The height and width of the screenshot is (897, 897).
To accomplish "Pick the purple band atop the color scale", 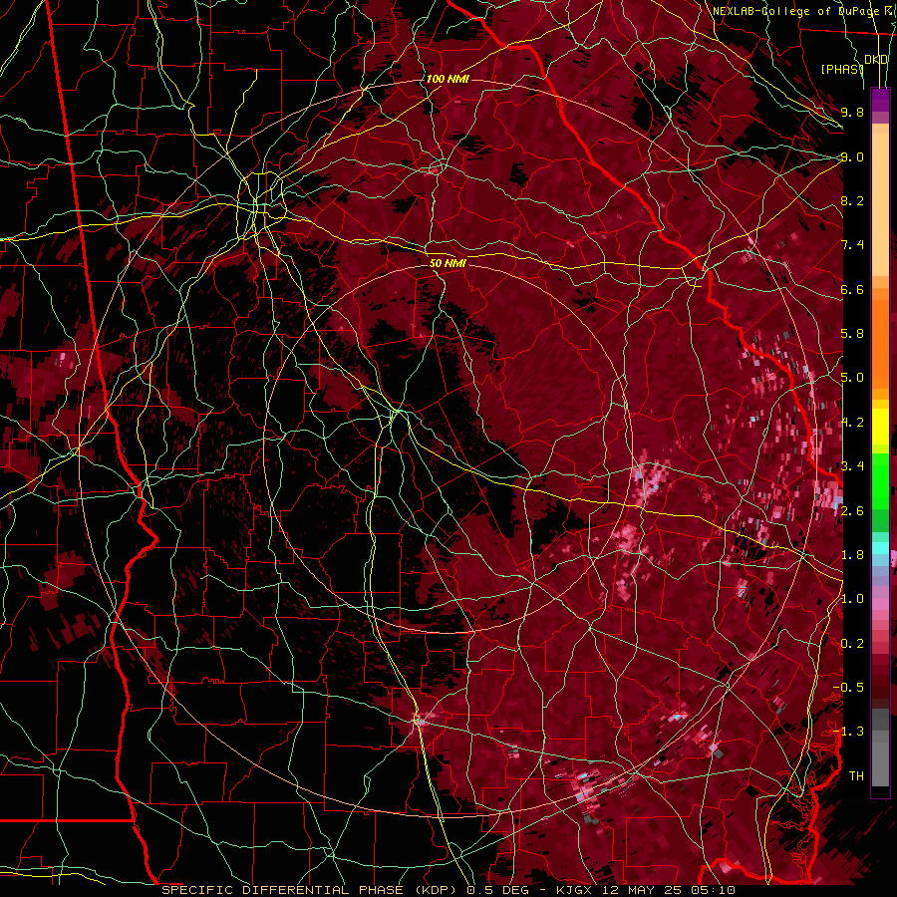I will [x=880, y=100].
